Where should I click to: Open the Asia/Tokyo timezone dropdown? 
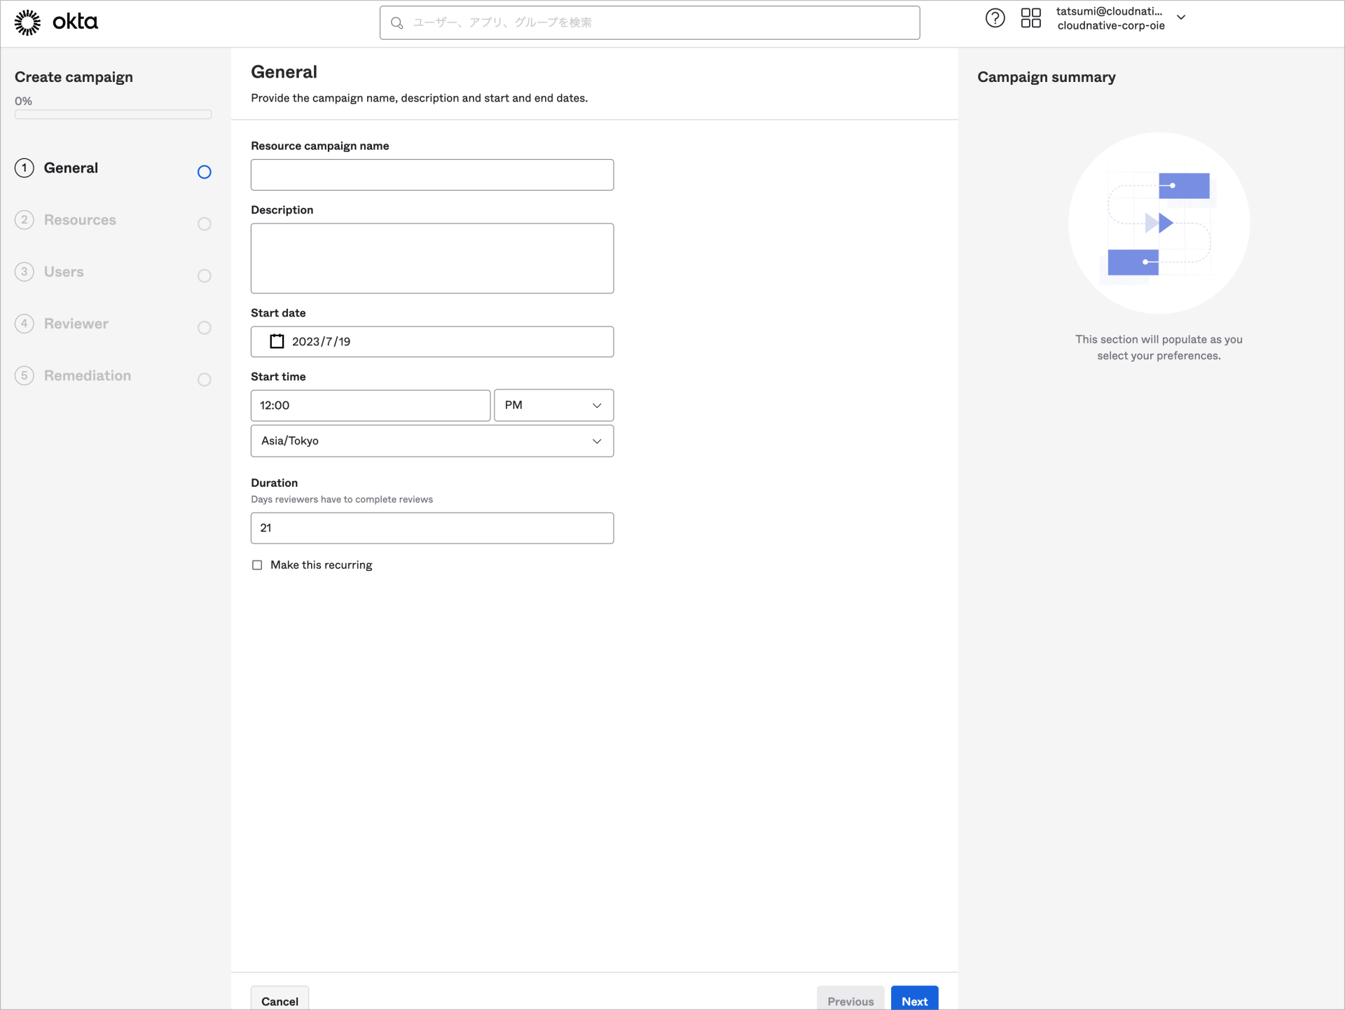(432, 441)
